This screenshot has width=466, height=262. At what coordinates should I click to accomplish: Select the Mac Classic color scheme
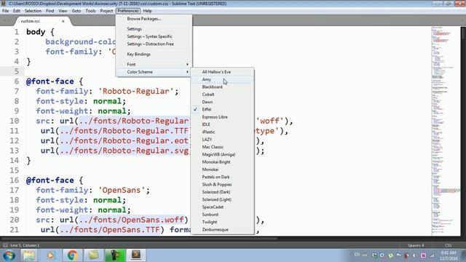click(x=222, y=147)
